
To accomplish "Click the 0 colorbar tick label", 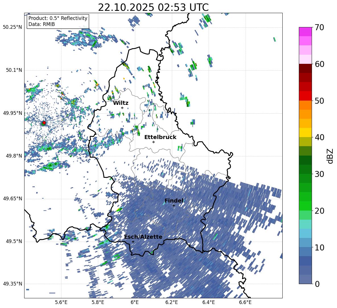I will click(317, 284).
